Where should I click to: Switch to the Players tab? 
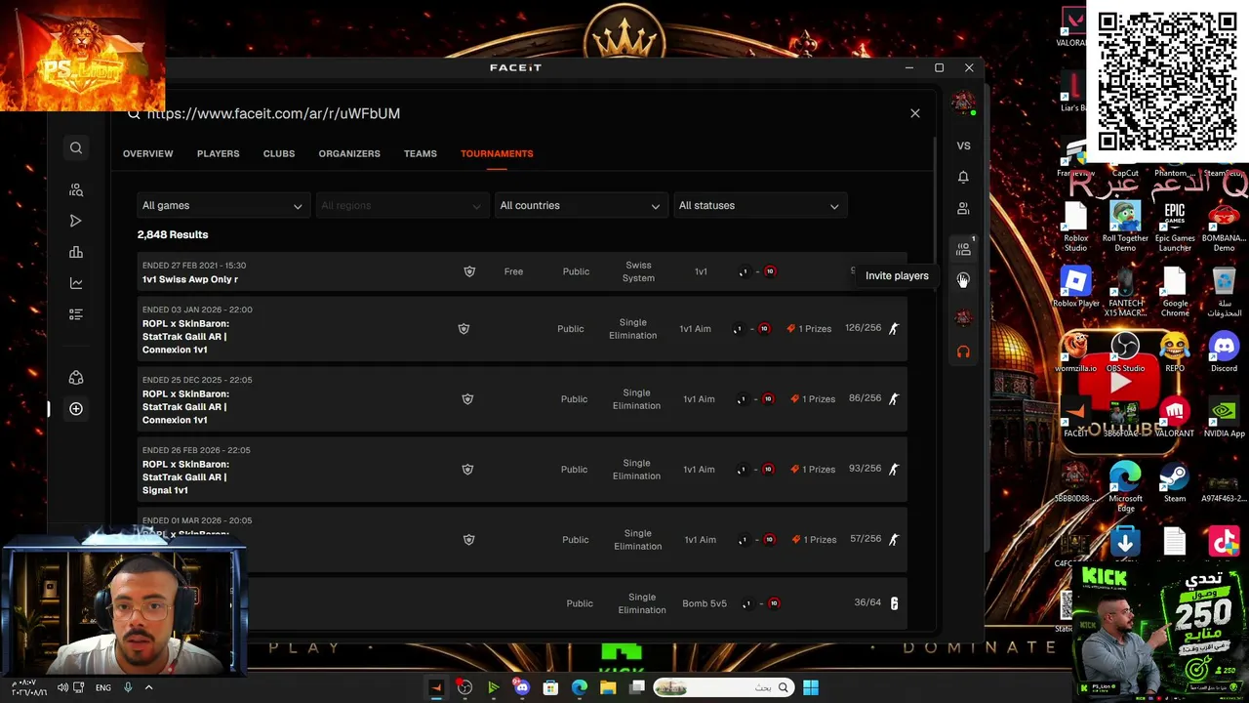click(x=218, y=153)
